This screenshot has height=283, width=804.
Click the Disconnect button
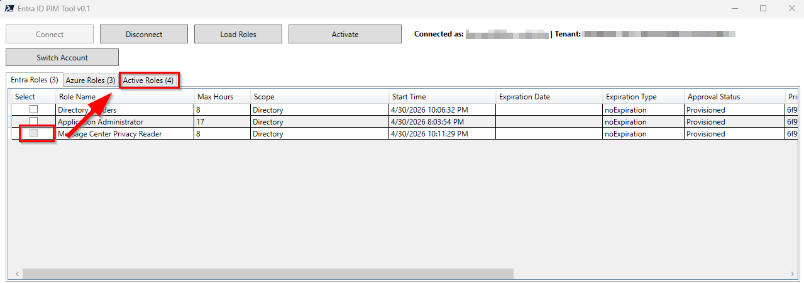point(144,35)
